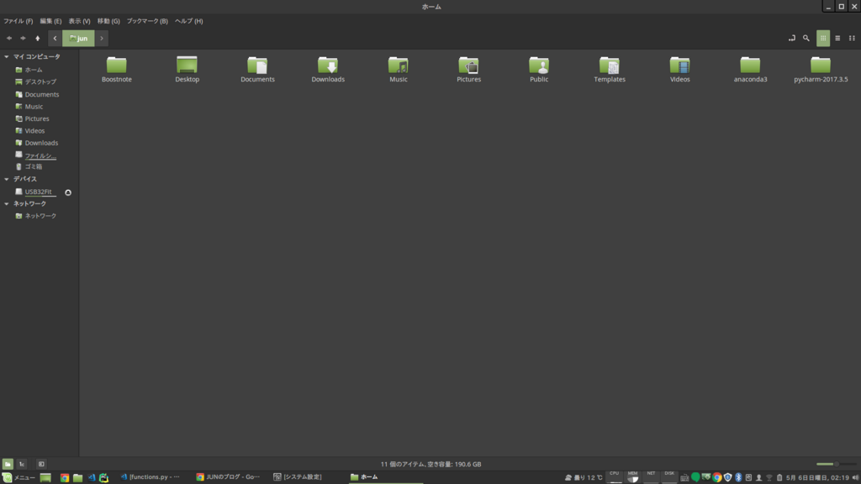Launch VS Code from the panel launcher
The width and height of the screenshot is (861, 484).
pyautogui.click(x=91, y=477)
